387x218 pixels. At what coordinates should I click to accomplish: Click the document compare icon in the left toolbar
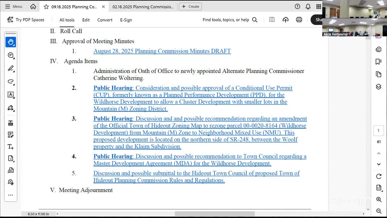(x=11, y=170)
